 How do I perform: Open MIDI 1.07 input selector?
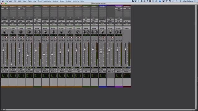111,19
